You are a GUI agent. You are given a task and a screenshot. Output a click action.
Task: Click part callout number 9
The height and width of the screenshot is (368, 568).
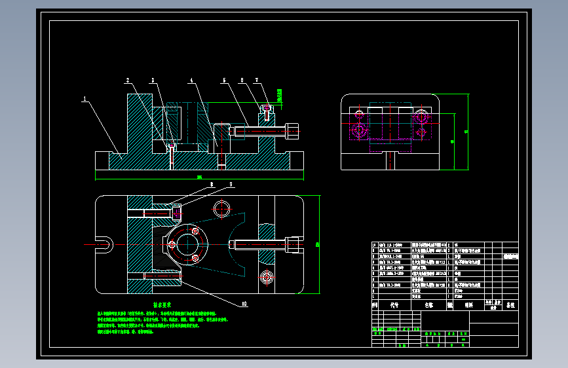point(231,185)
